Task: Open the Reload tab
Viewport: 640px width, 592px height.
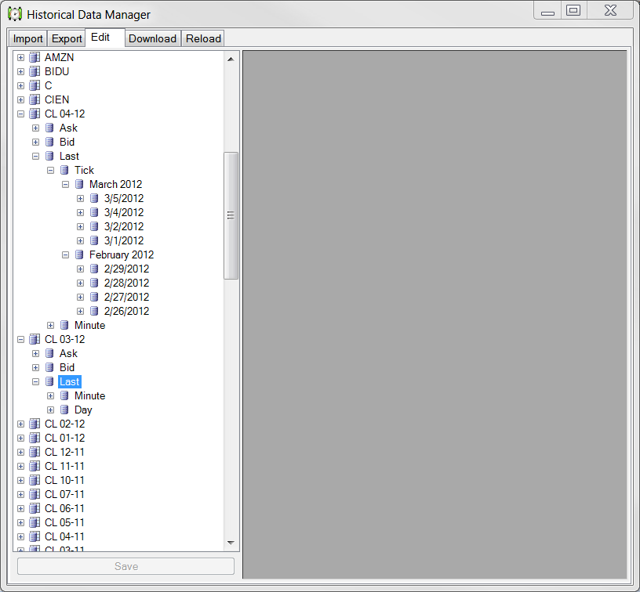Action: coord(203,38)
